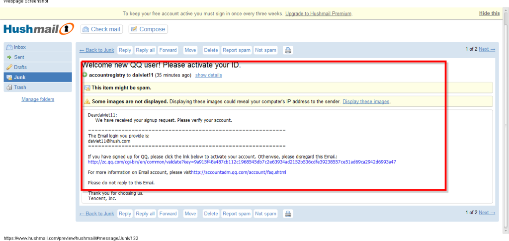The height and width of the screenshot is (241, 509).
Task: Click the Check mail button
Action: [101, 29]
